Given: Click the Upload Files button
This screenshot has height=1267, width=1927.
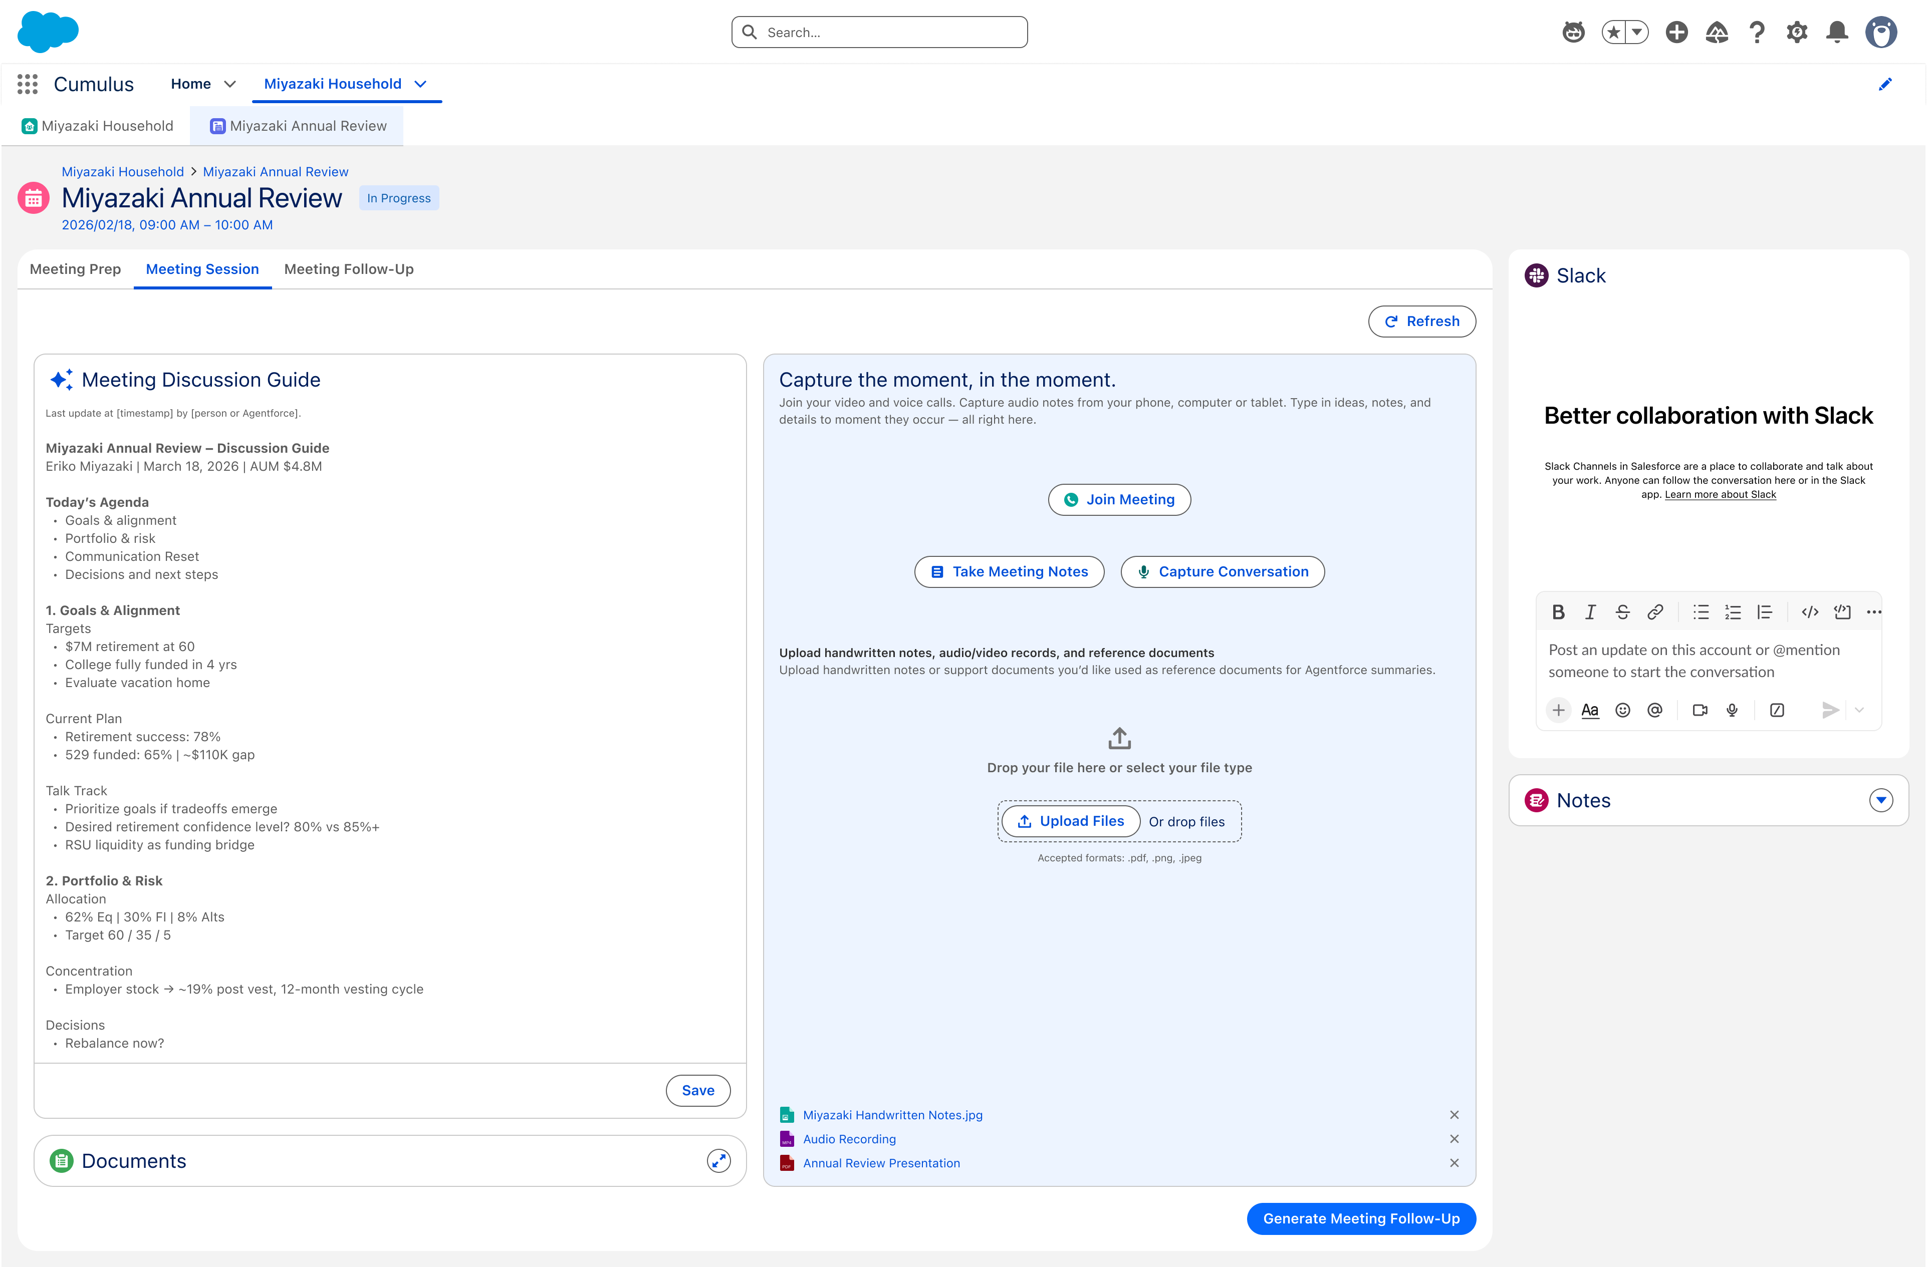Looking at the screenshot, I should click(x=1070, y=821).
